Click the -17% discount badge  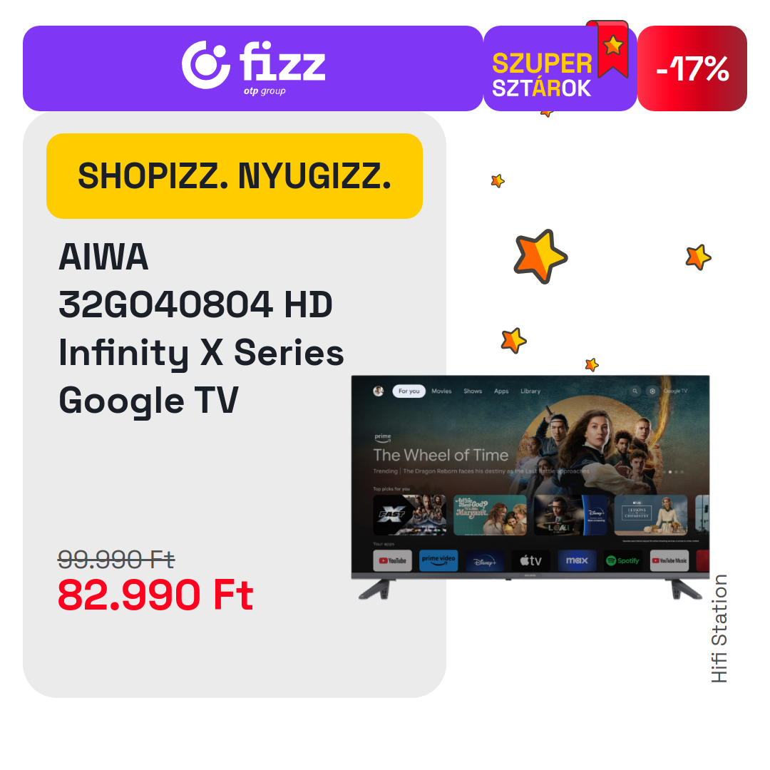click(692, 68)
